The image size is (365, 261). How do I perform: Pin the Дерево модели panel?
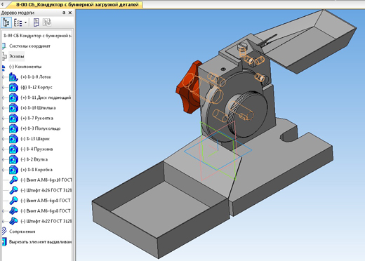[x=64, y=13]
